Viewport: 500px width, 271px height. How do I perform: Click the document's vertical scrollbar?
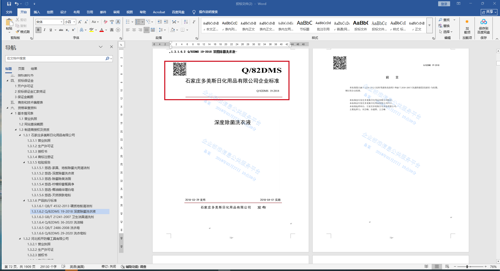498,156
